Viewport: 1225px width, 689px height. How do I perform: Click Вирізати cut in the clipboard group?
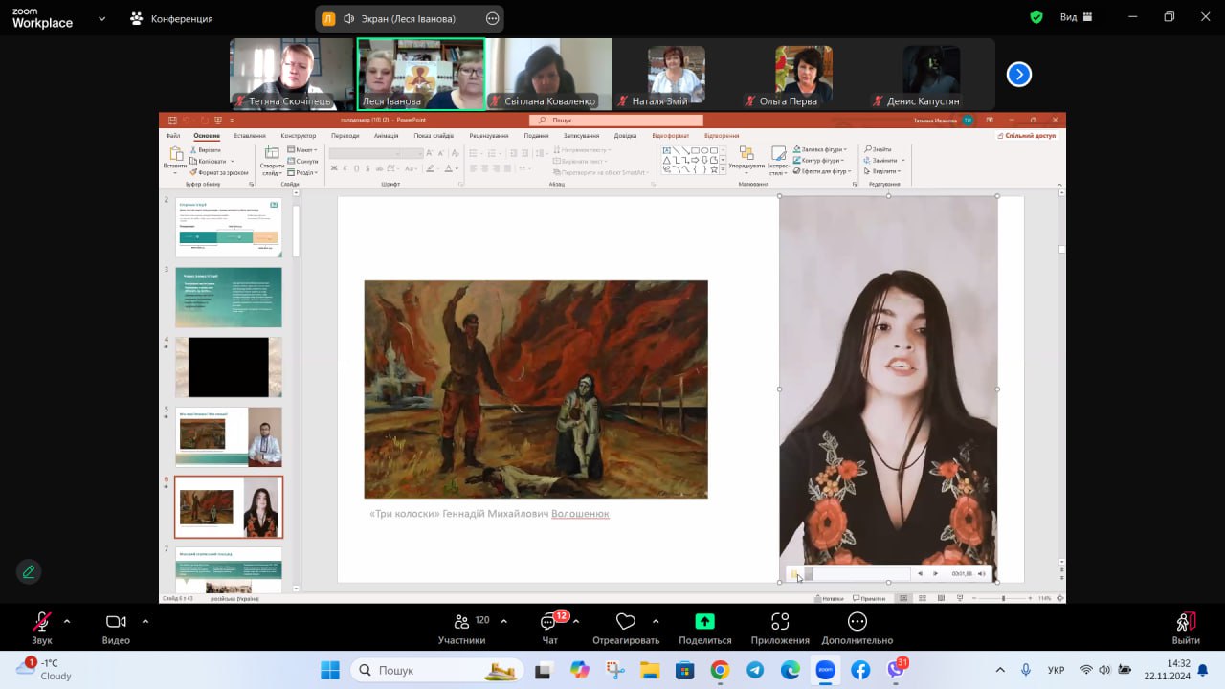[x=206, y=150]
